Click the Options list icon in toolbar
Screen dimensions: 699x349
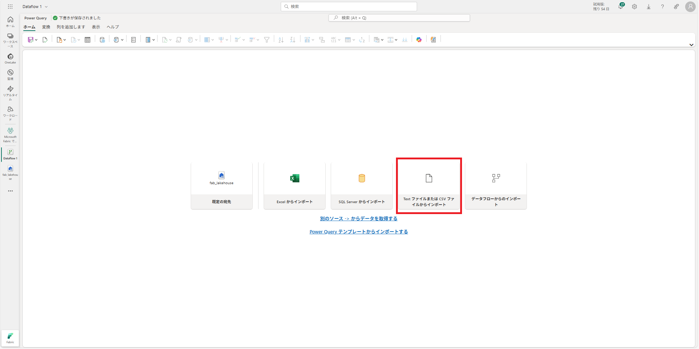coord(133,40)
